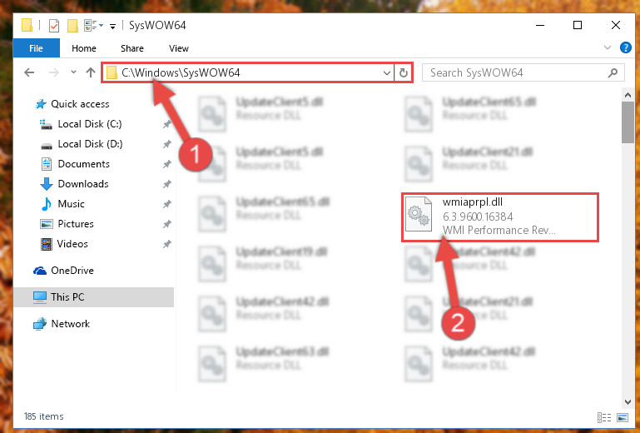Unpin Local Disk (C:) from Quick access

pos(167,124)
